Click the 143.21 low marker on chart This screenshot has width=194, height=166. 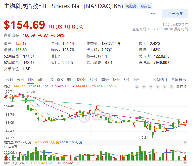(x=143, y=137)
